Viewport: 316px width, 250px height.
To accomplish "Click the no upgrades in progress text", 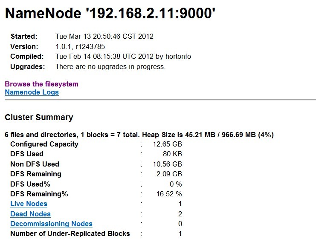I will pos(110,66).
